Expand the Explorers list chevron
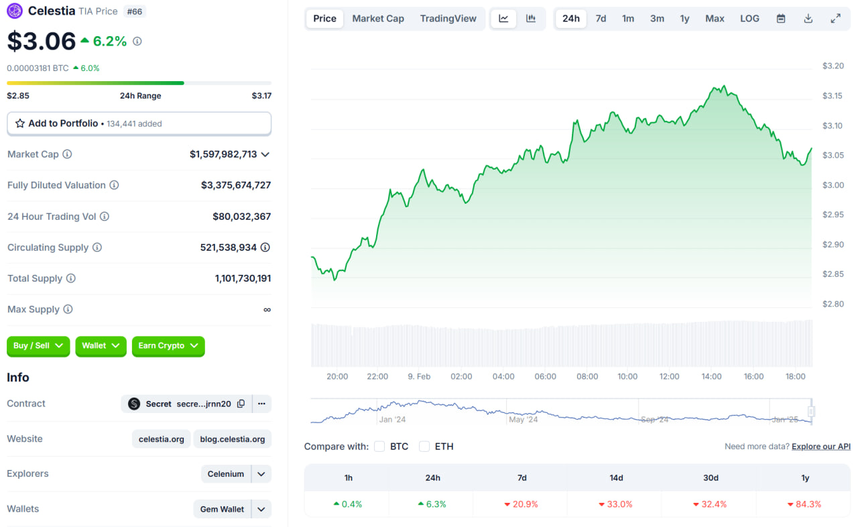 (261, 474)
